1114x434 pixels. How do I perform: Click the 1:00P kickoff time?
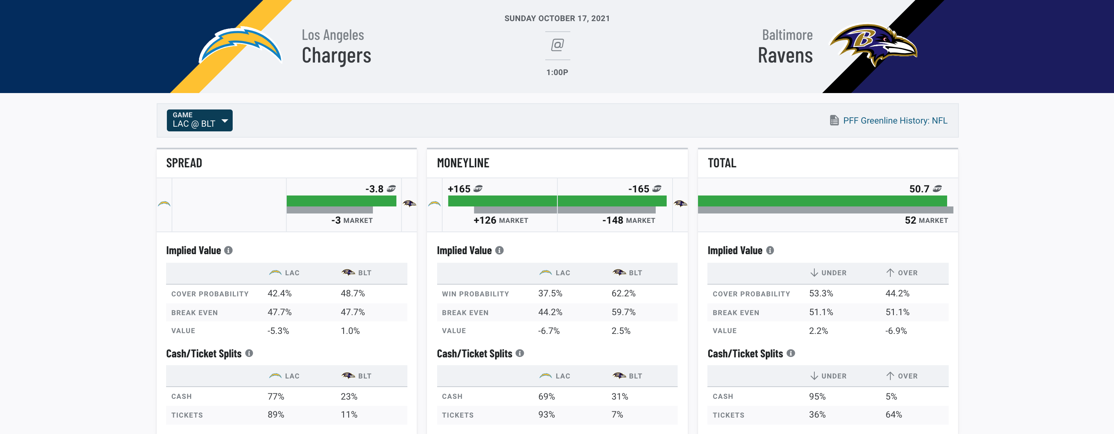[x=557, y=72]
